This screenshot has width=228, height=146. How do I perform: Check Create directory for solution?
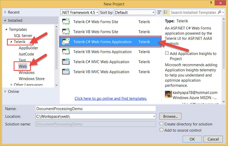tap(162, 124)
